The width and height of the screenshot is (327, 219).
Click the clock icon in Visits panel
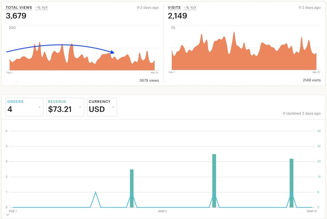pyautogui.click(x=300, y=8)
